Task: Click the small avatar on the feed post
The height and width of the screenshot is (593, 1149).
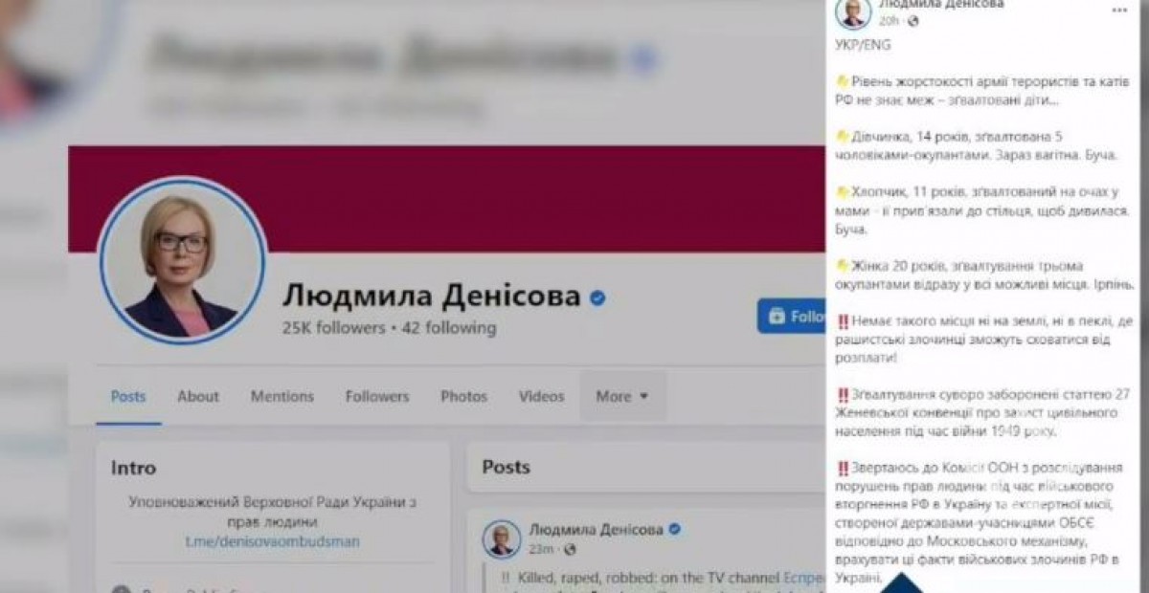Action: click(502, 538)
